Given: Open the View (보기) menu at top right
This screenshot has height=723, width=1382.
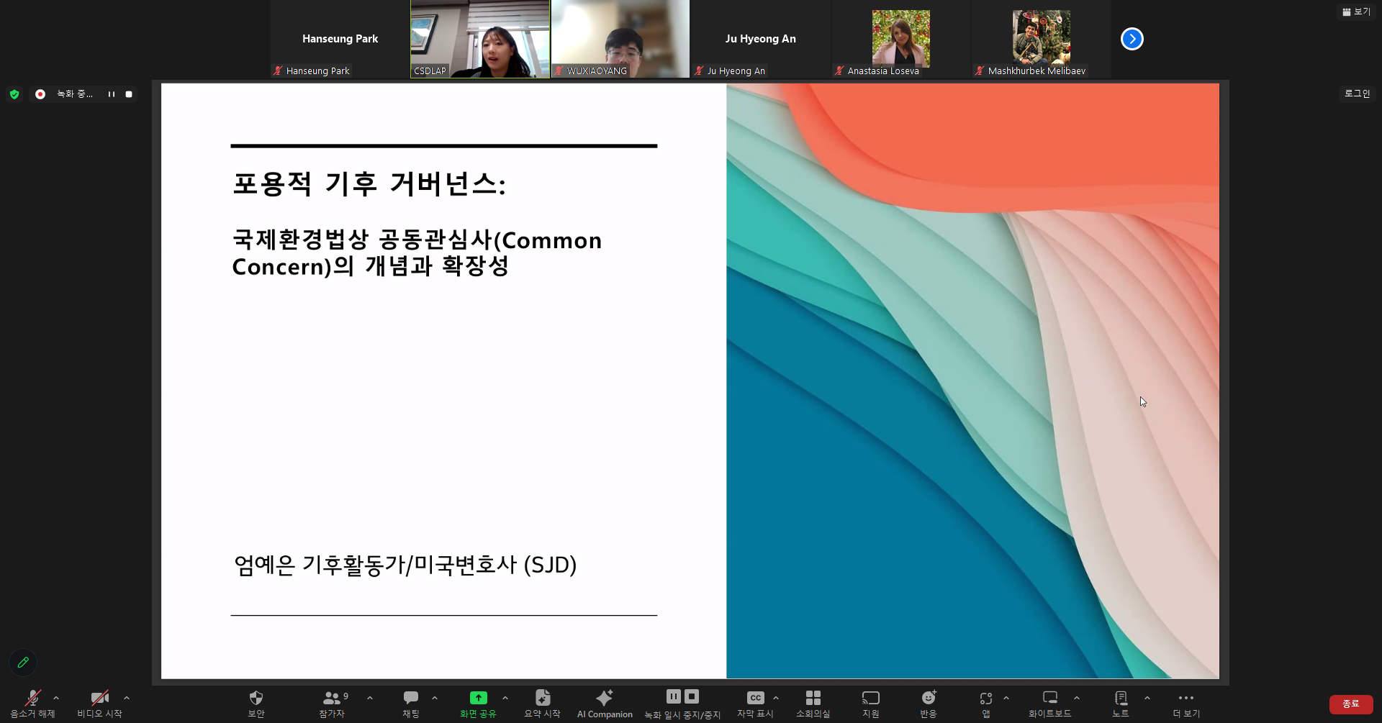Looking at the screenshot, I should tap(1356, 12).
